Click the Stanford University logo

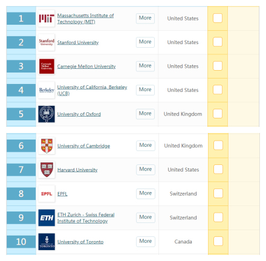(x=47, y=42)
